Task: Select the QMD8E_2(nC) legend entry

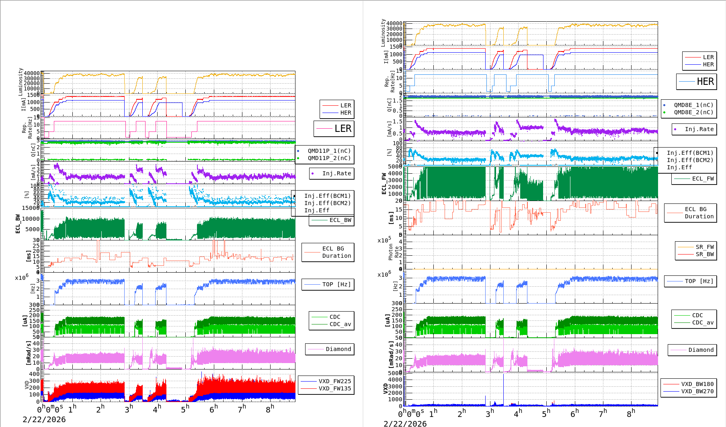Action: [693, 112]
